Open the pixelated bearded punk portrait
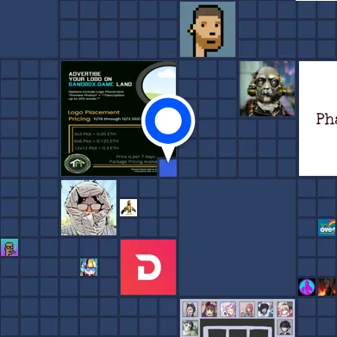The width and height of the screenshot is (337, 337). point(208,29)
